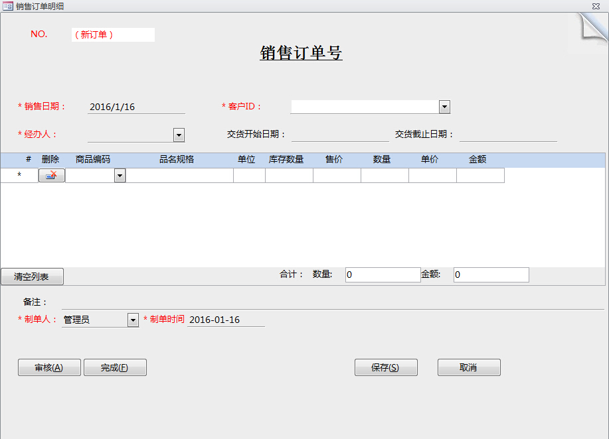
Task: Click the 销售日期 field showing 2016/1/16
Action: coord(136,107)
